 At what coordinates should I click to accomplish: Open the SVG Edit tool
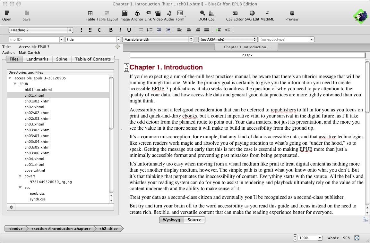[252, 16]
